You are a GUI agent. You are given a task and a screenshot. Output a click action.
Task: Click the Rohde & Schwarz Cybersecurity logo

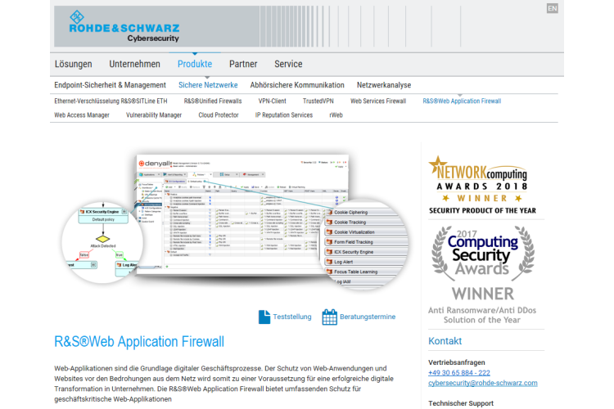point(117,25)
